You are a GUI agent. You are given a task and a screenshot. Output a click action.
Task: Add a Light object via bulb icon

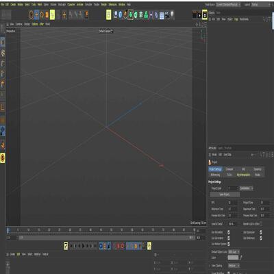pos(173,15)
